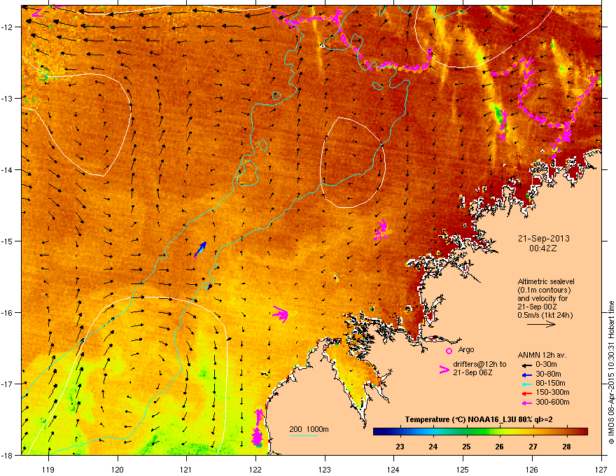The height and width of the screenshot is (476, 616).
Task: Click the drifters@12h to 21-Sep 06Z label
Action: point(479,368)
